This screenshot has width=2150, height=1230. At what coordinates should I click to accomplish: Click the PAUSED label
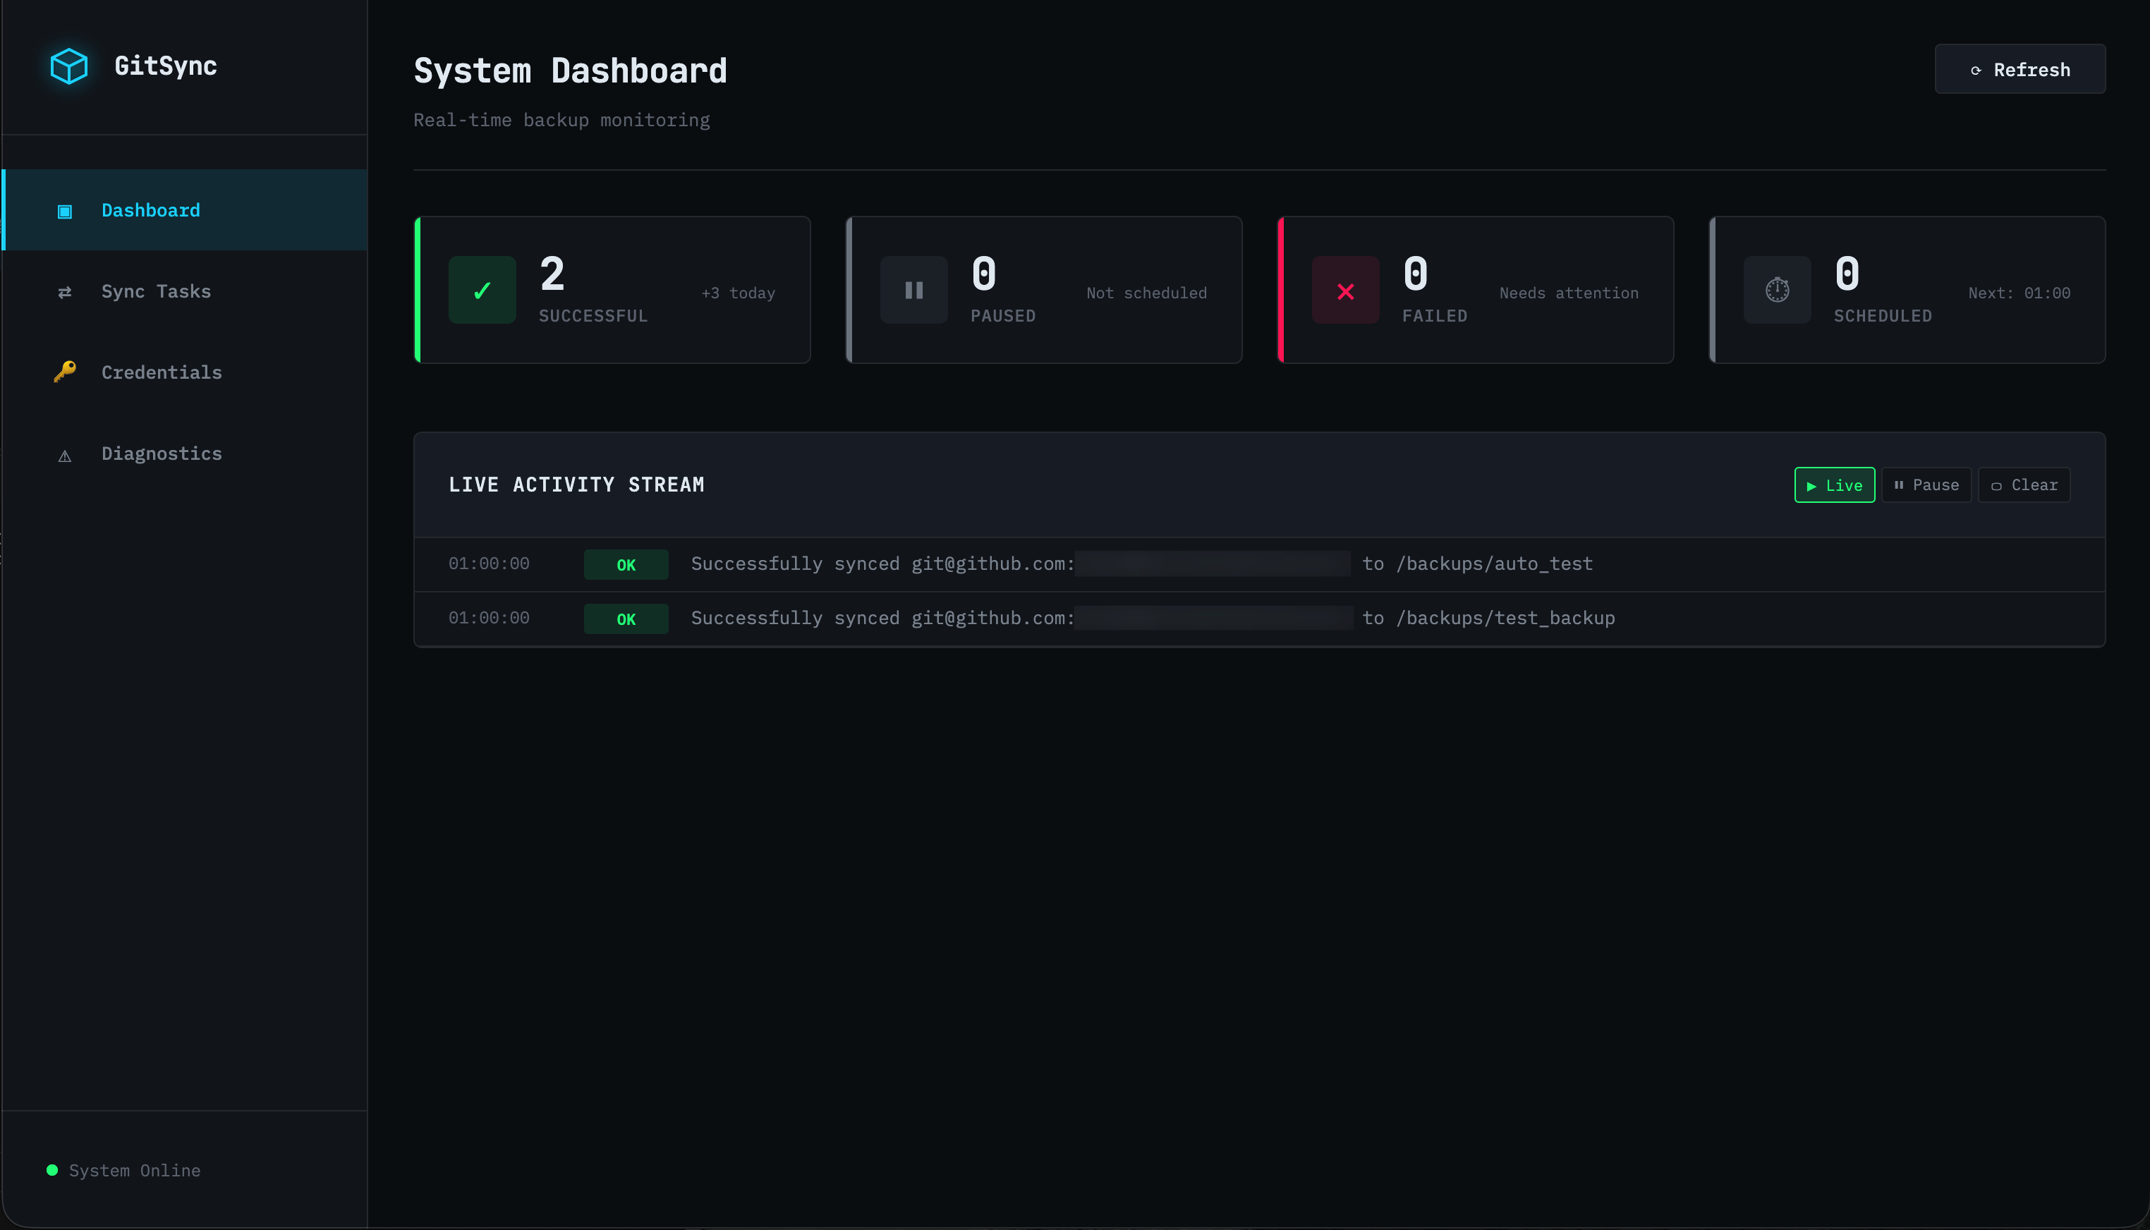[x=1003, y=316]
